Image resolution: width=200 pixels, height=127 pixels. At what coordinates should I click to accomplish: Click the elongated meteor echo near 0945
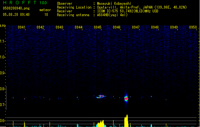(101, 97)
